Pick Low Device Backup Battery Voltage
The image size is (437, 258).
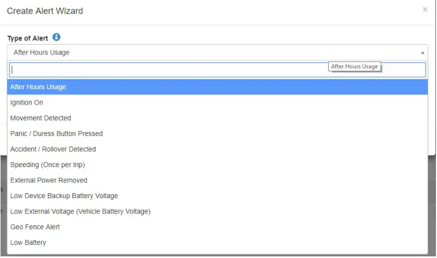(64, 195)
